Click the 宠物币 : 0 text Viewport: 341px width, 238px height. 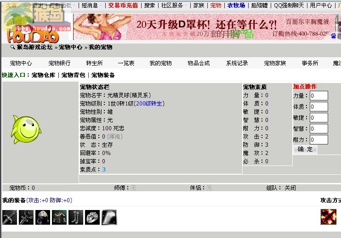coord(22,188)
